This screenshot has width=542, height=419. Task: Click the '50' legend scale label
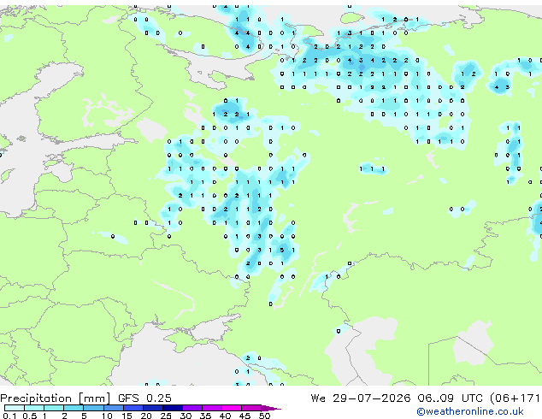point(264,416)
